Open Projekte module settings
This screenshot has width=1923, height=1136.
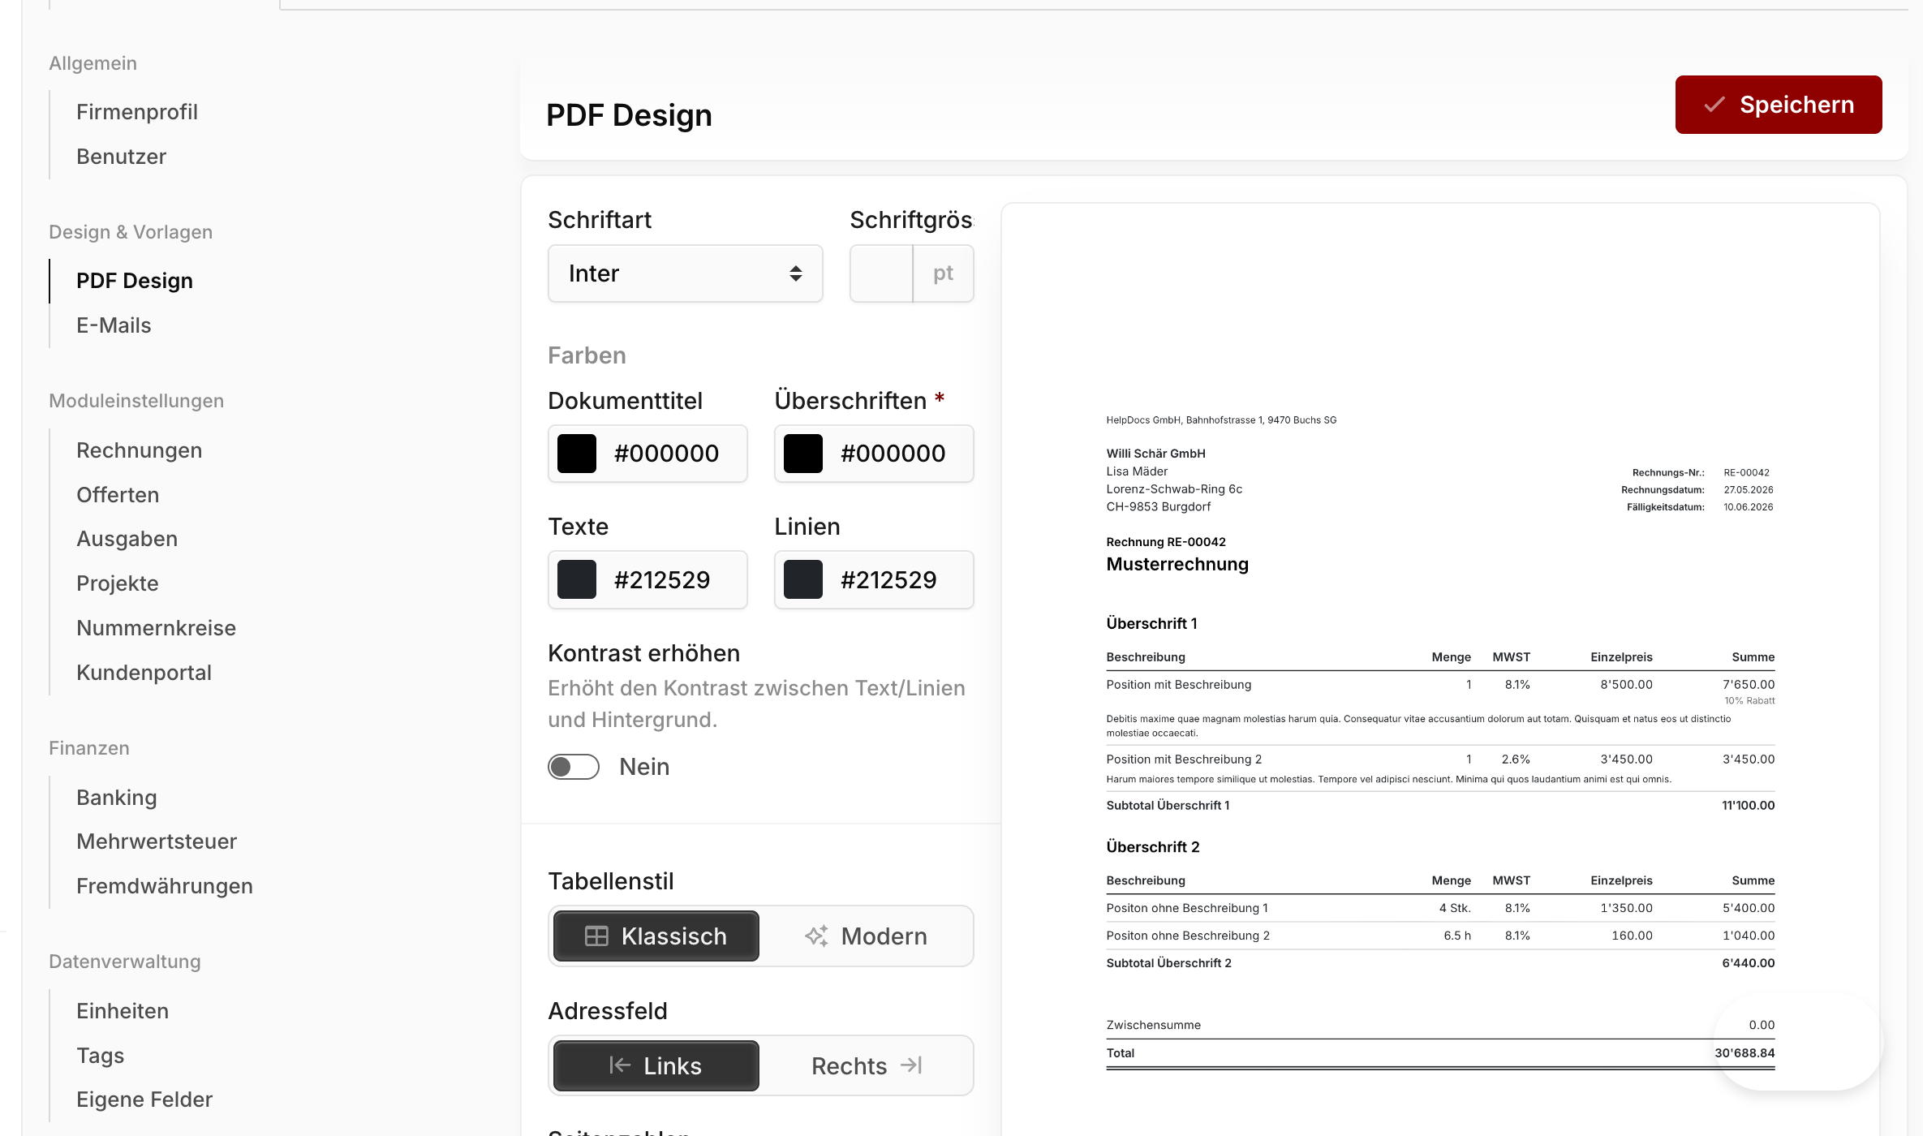coord(118,583)
